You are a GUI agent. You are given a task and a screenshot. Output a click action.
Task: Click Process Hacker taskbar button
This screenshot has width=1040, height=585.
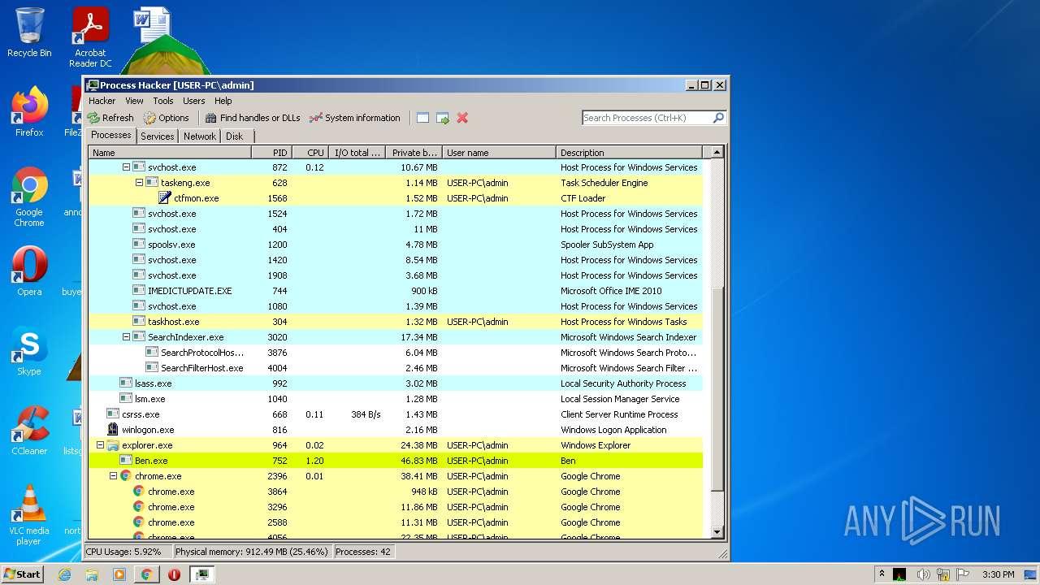pyautogui.click(x=202, y=574)
